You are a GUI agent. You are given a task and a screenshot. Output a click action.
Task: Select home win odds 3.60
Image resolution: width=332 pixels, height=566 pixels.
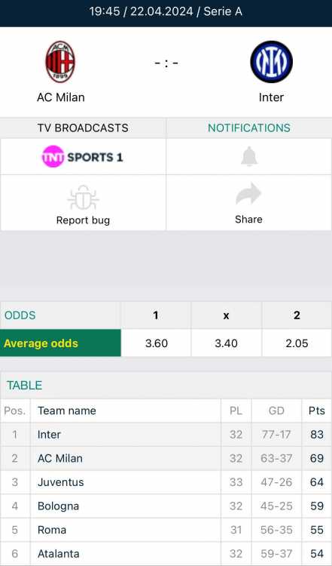[157, 343]
